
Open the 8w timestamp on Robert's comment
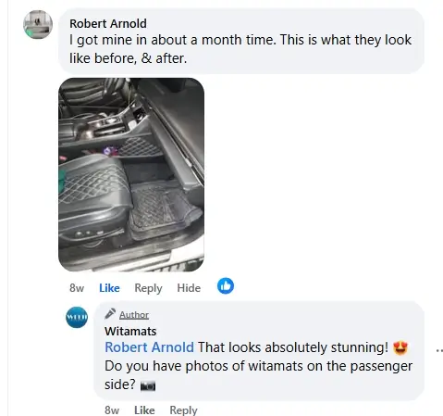pos(77,288)
